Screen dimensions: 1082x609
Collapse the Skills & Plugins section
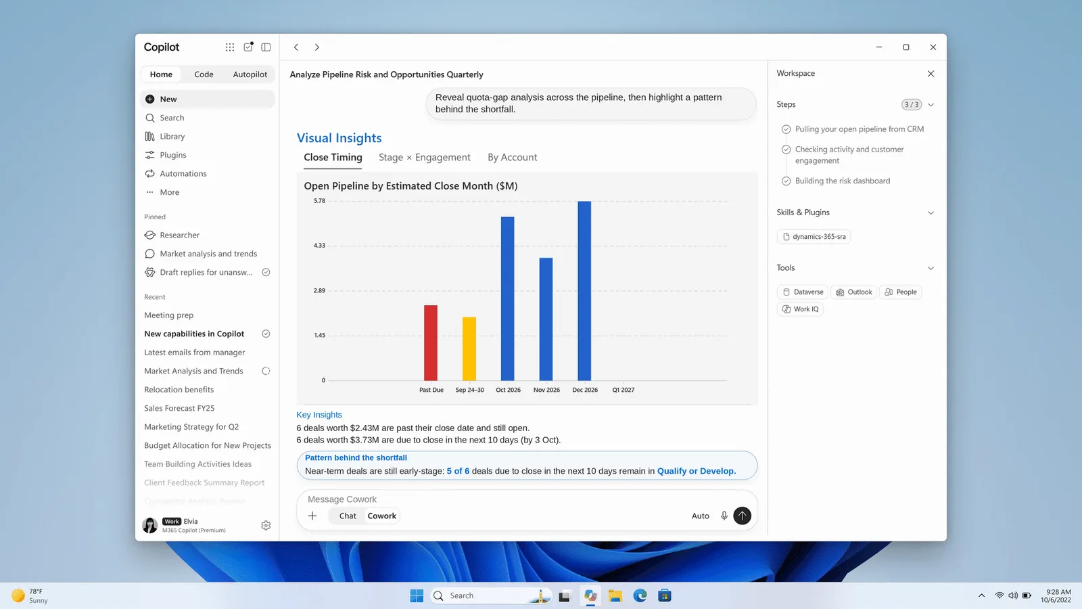coord(931,213)
